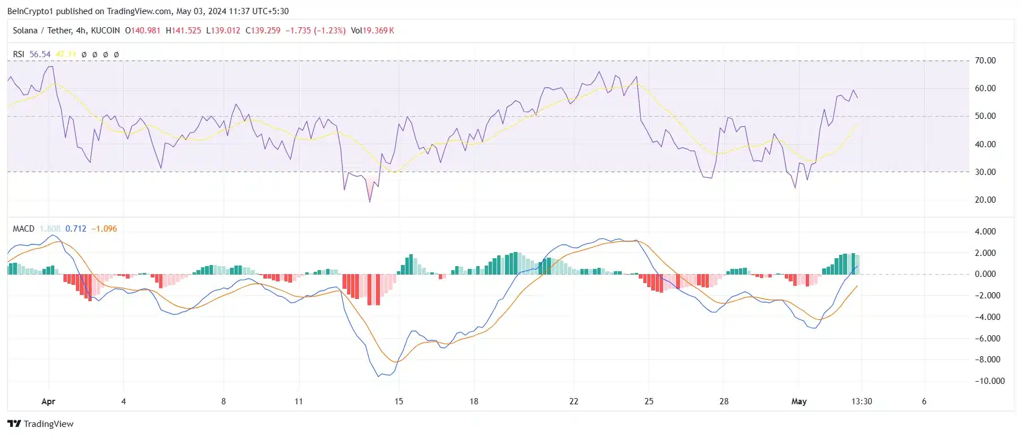Image resolution: width=1022 pixels, height=436 pixels.
Task: Click the 4 date label on time axis
Action: coord(123,401)
